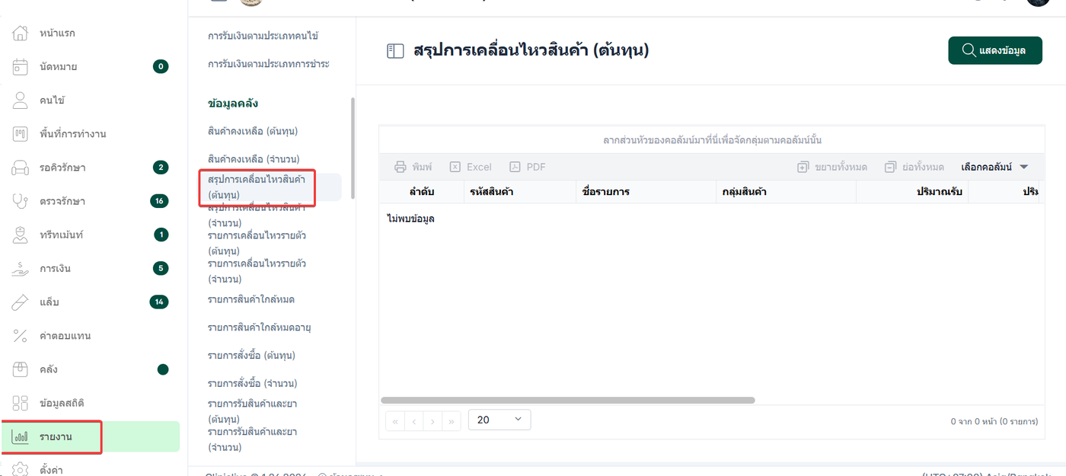Click the ตรวจรักษา stethoscope icon
The width and height of the screenshot is (1066, 476).
coord(21,201)
